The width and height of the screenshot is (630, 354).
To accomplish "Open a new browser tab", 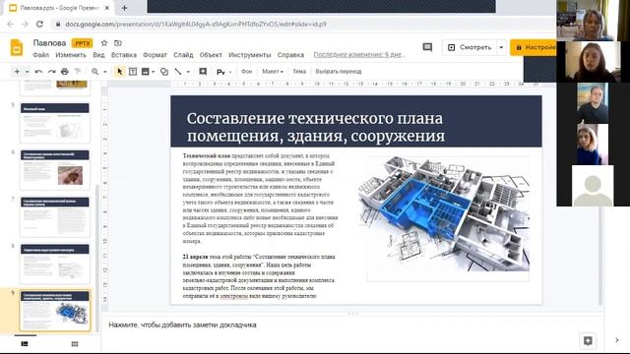I will 125,8.
